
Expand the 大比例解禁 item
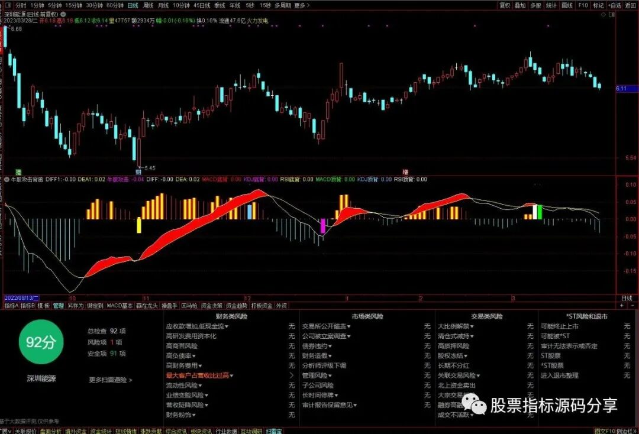point(456,326)
